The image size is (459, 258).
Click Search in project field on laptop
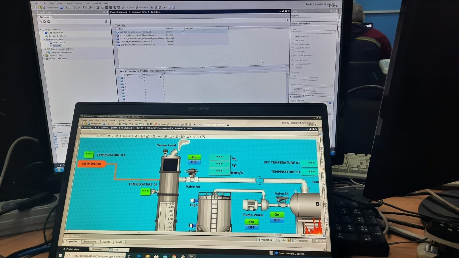[x=215, y=125]
